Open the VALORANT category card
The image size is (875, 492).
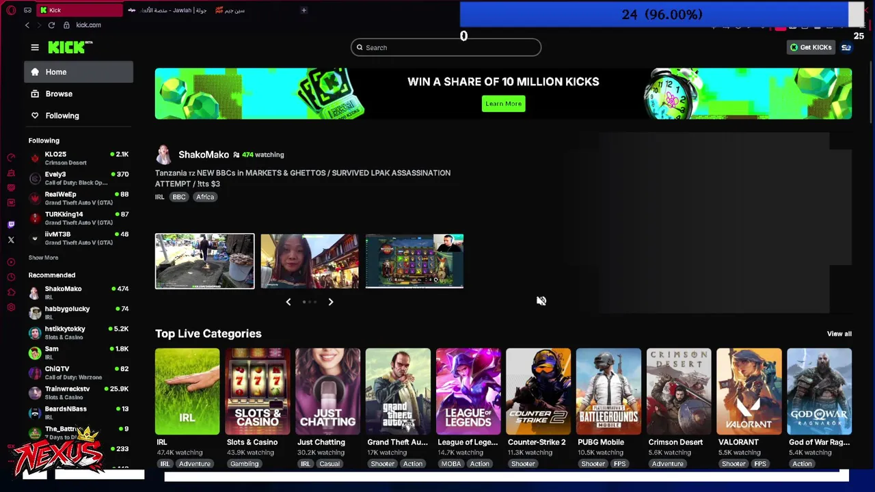coord(749,392)
